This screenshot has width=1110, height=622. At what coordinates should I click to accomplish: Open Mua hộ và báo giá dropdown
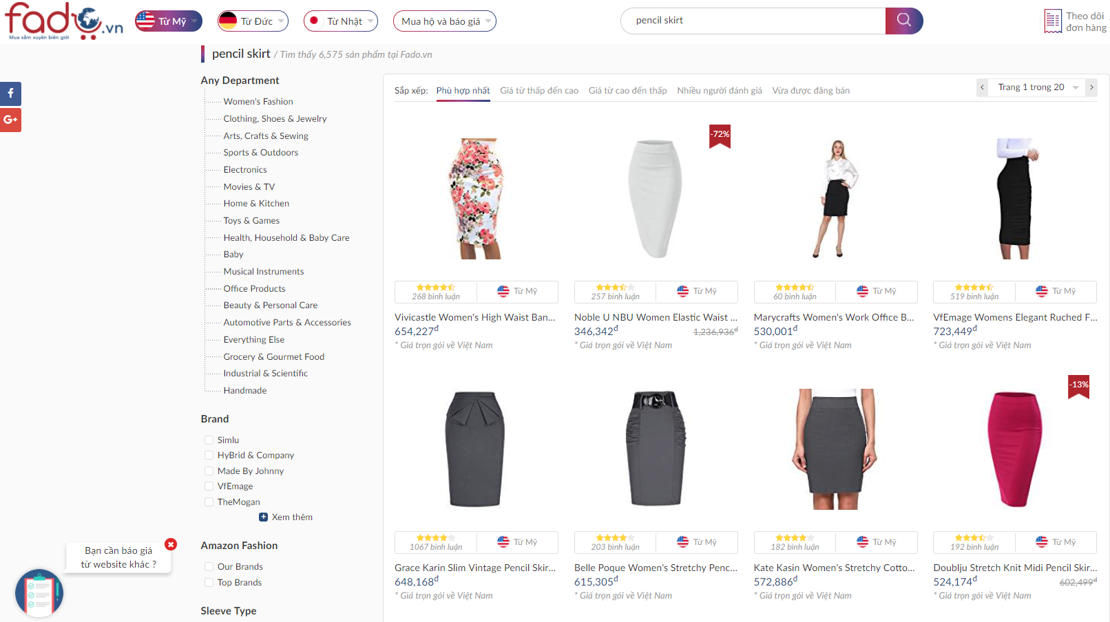pyautogui.click(x=445, y=21)
